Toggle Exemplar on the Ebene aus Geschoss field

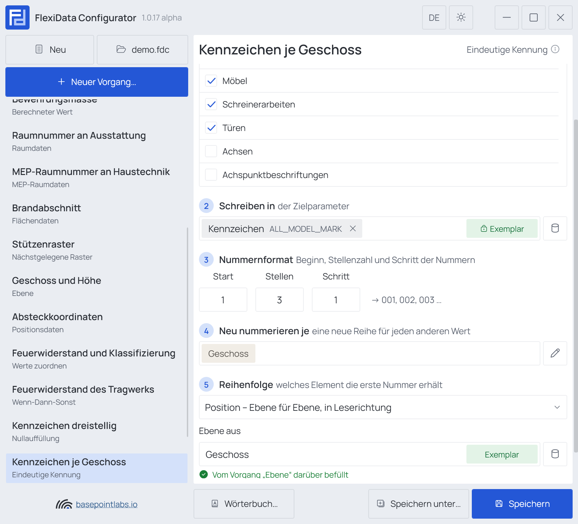click(502, 454)
